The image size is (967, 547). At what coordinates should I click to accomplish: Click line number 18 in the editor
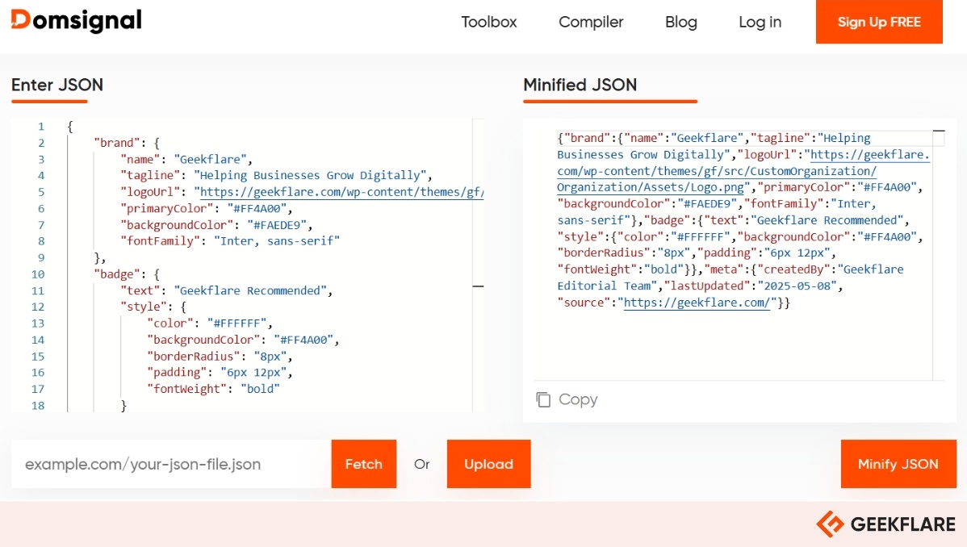pyautogui.click(x=38, y=406)
